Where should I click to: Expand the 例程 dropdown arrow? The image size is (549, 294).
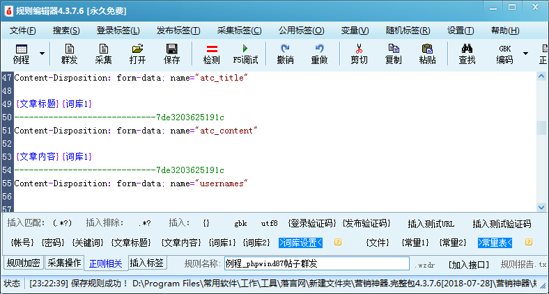pyautogui.click(x=42, y=54)
